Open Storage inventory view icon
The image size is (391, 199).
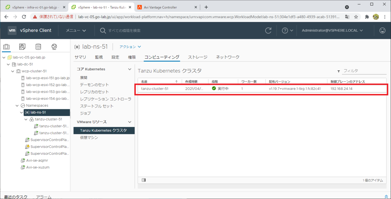pos(38,47)
